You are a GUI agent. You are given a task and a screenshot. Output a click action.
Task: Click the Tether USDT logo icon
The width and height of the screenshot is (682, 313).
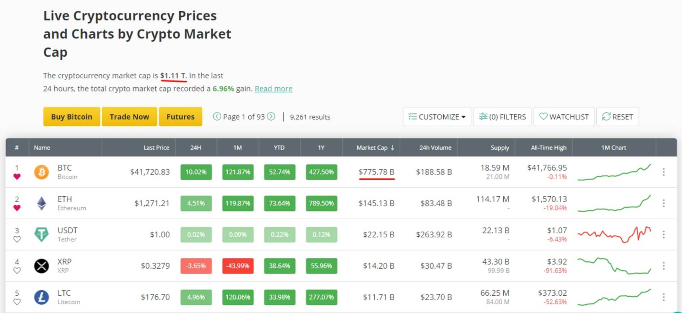(x=42, y=235)
